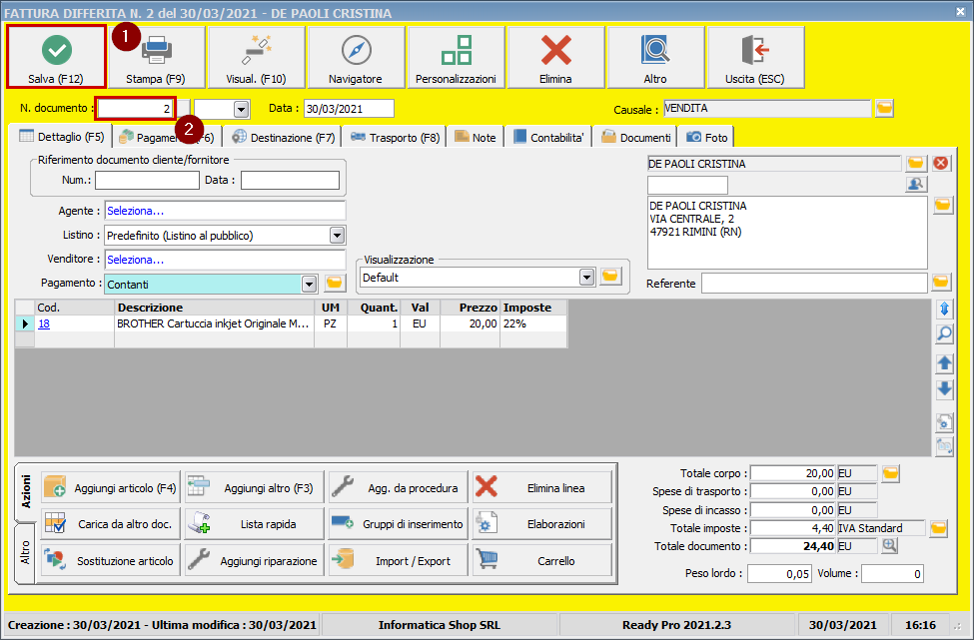The height and width of the screenshot is (640, 974).
Task: Open the document number series dropdown
Action: point(241,109)
